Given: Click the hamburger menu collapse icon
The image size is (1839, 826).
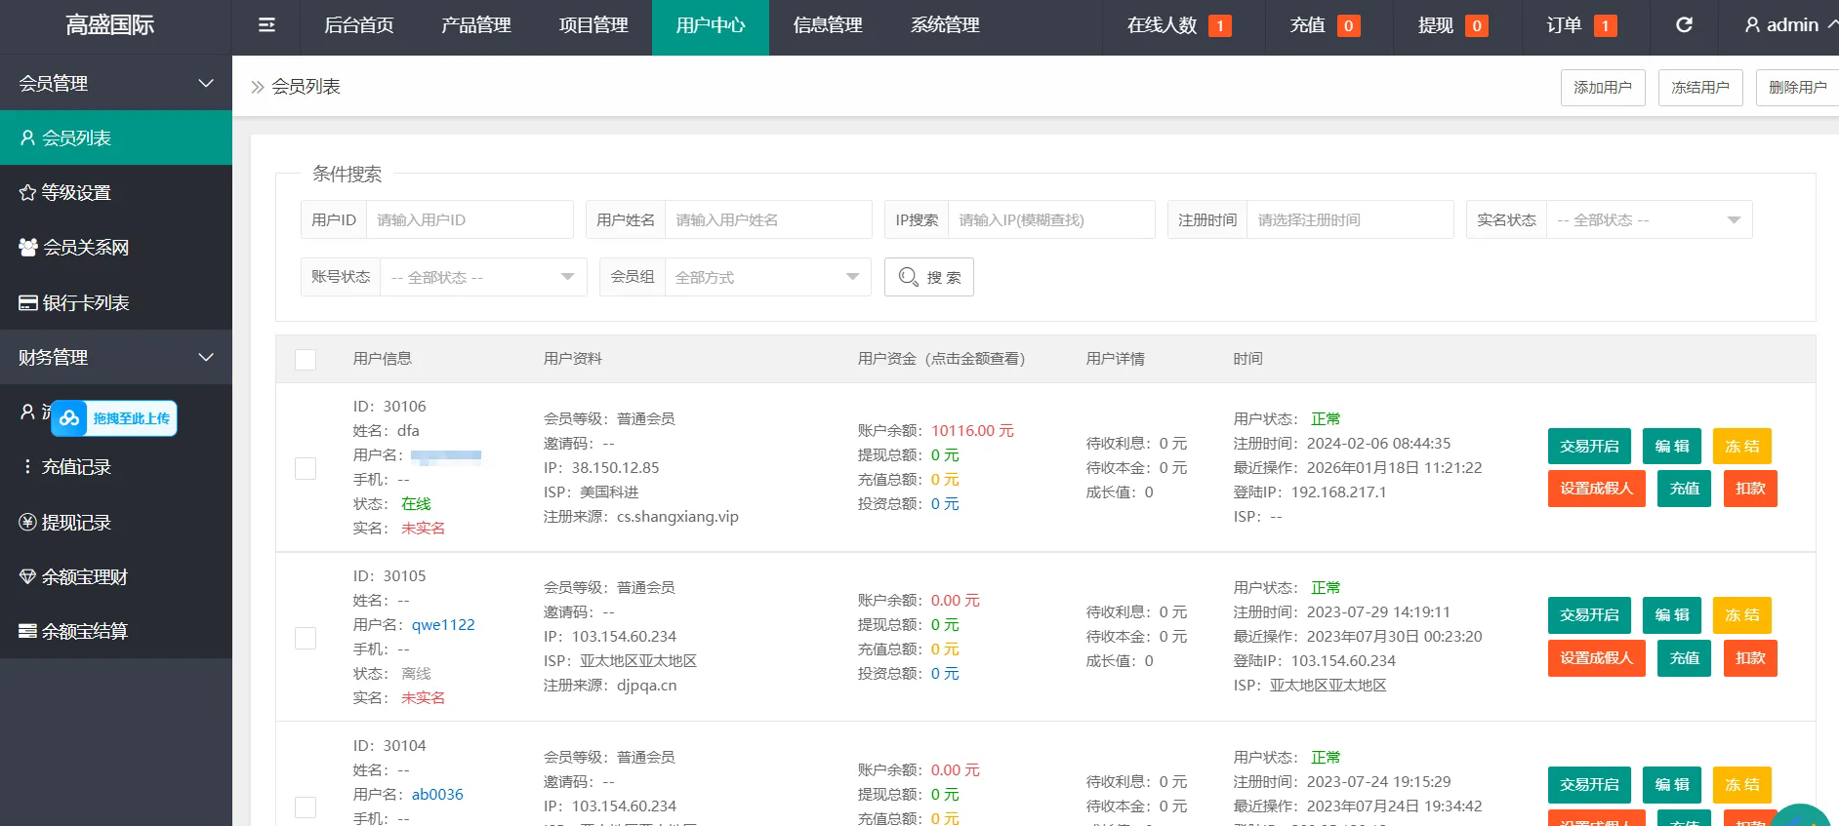Looking at the screenshot, I should pyautogui.click(x=266, y=25).
